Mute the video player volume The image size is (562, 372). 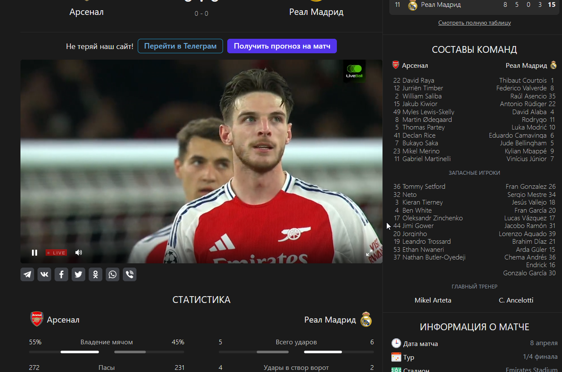coord(78,253)
